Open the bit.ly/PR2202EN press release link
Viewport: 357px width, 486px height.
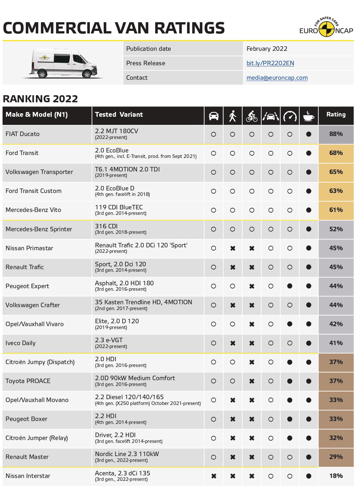coord(270,63)
